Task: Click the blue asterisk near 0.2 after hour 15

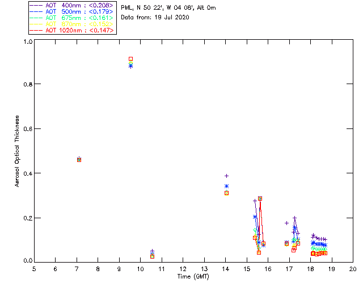Action: coord(255,217)
